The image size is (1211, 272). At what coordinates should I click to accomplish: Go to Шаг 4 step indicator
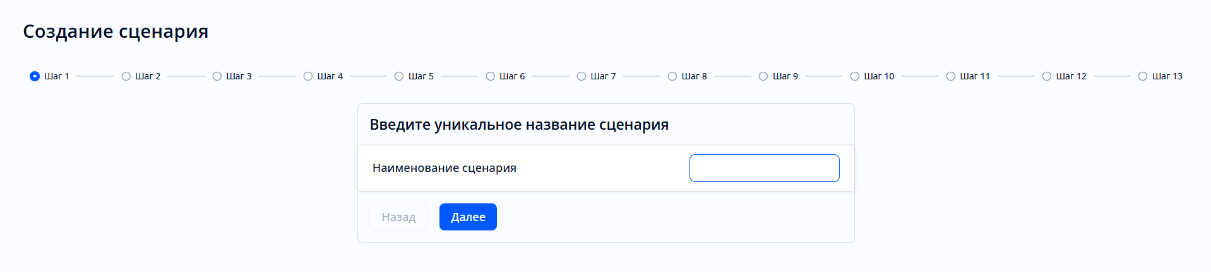(x=308, y=76)
